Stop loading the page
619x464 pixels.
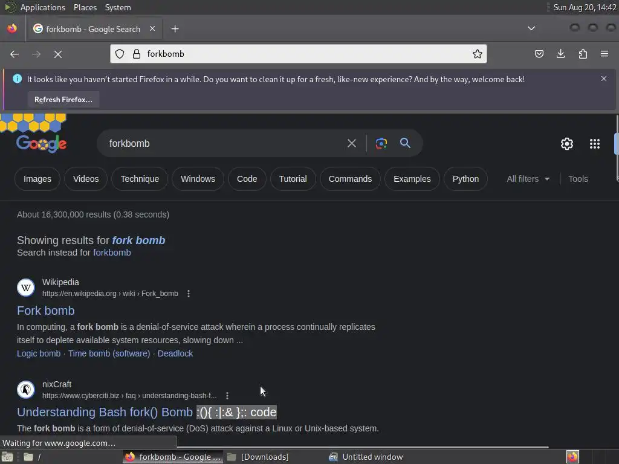point(58,54)
